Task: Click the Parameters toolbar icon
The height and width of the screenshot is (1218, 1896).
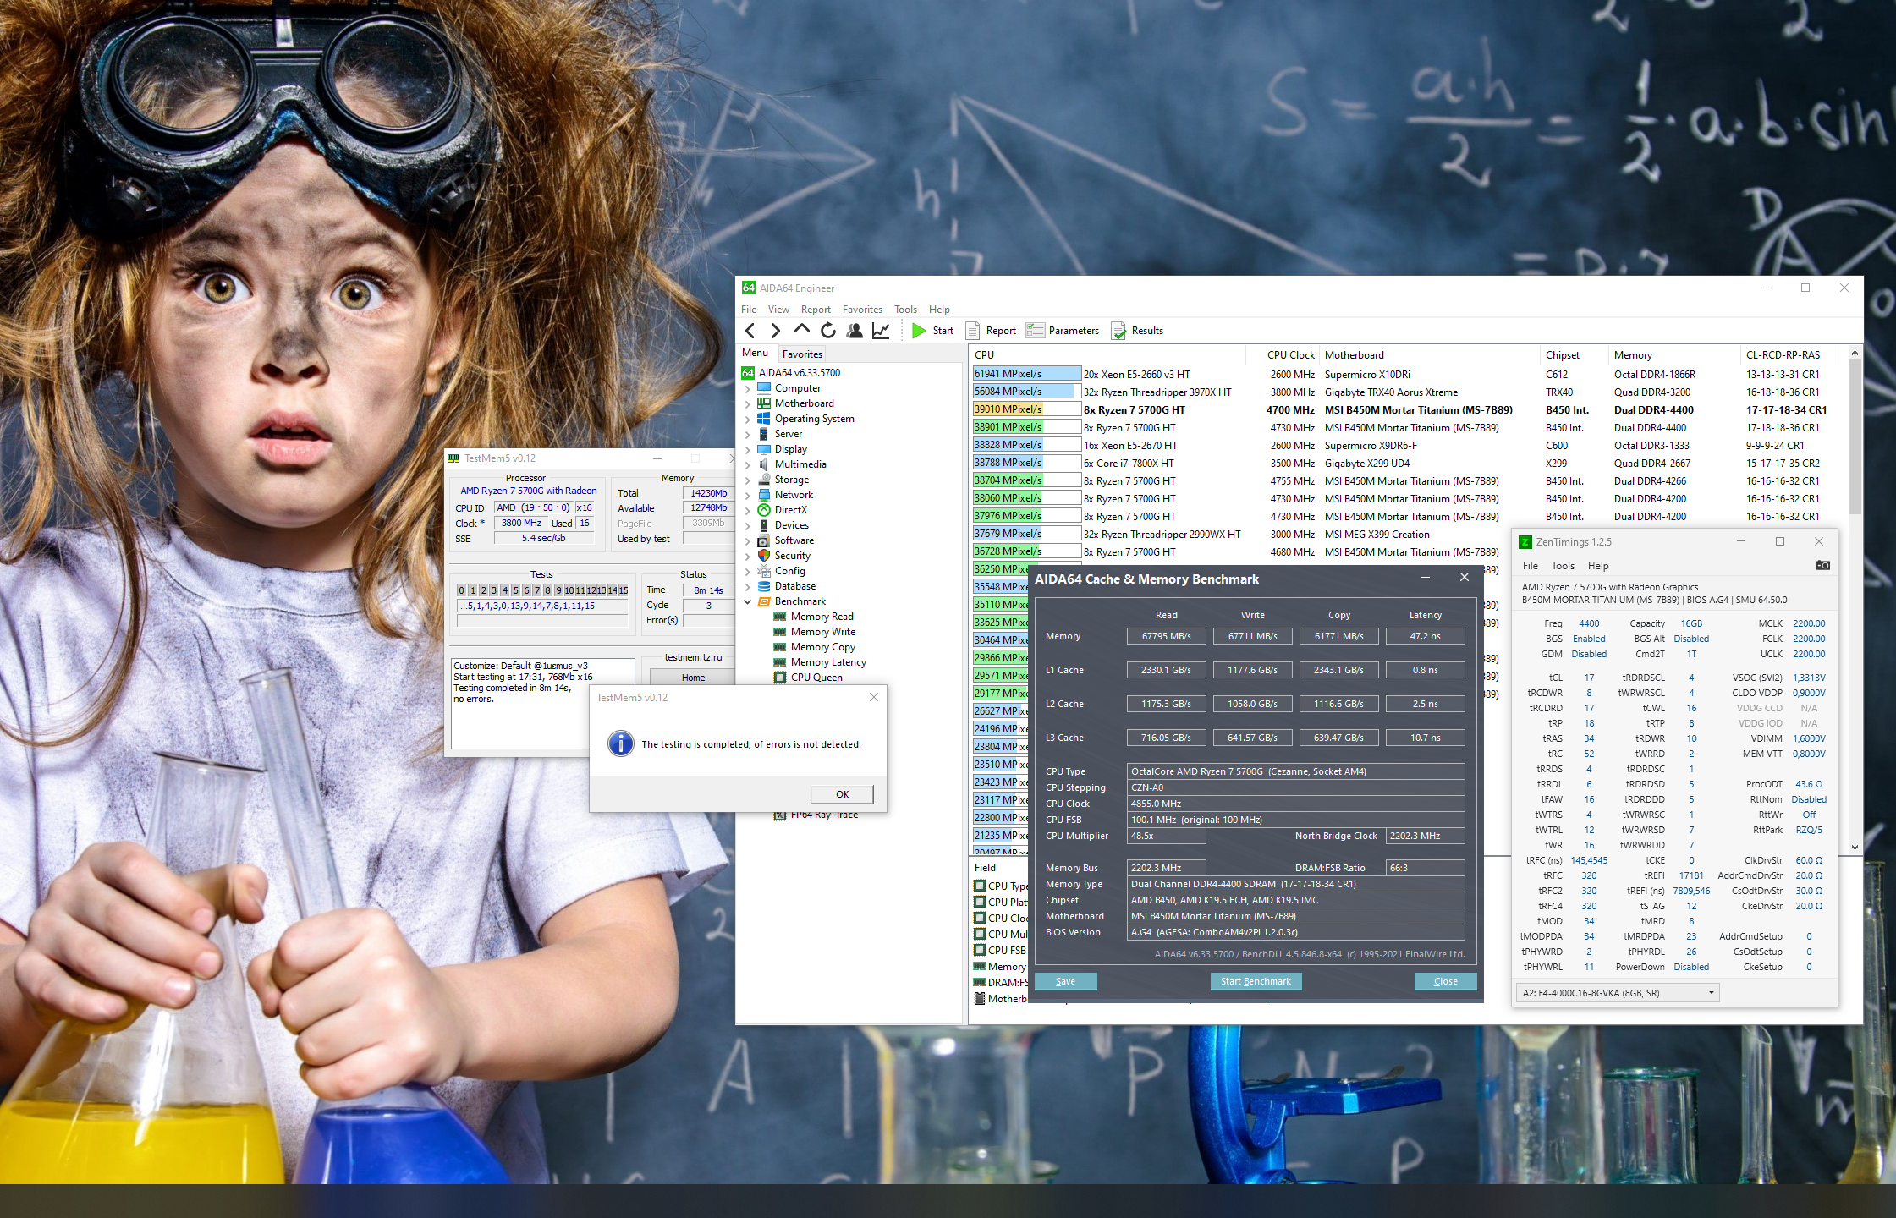Action: pyautogui.click(x=1036, y=331)
